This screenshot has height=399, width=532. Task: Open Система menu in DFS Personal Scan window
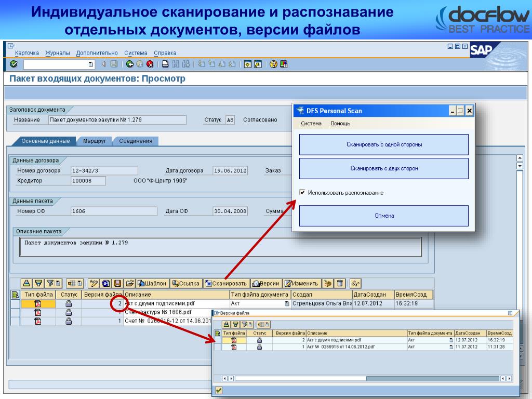[311, 124]
